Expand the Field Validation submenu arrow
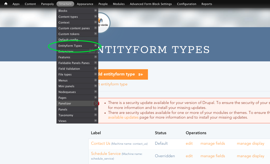Viewport: 270px width, 164px height. 95,68
